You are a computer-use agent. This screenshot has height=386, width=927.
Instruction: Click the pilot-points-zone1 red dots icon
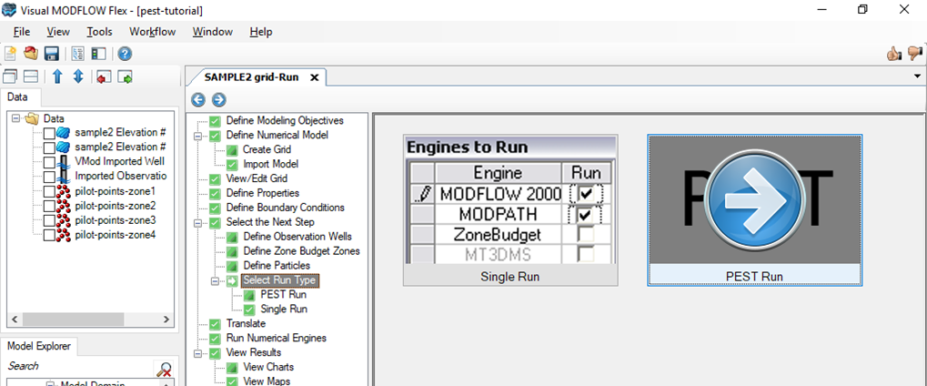coord(64,191)
